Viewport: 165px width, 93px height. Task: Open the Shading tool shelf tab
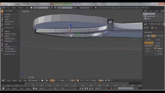point(2,19)
